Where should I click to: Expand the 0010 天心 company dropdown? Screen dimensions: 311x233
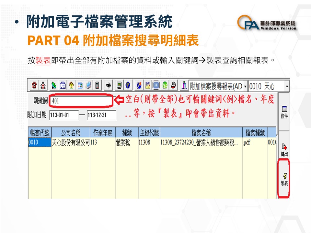[x=287, y=87]
